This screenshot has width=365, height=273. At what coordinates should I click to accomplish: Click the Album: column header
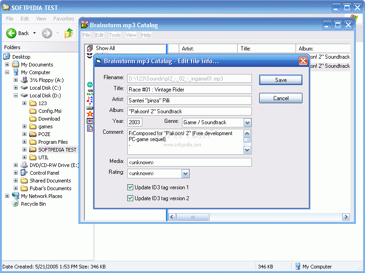[x=323, y=49]
